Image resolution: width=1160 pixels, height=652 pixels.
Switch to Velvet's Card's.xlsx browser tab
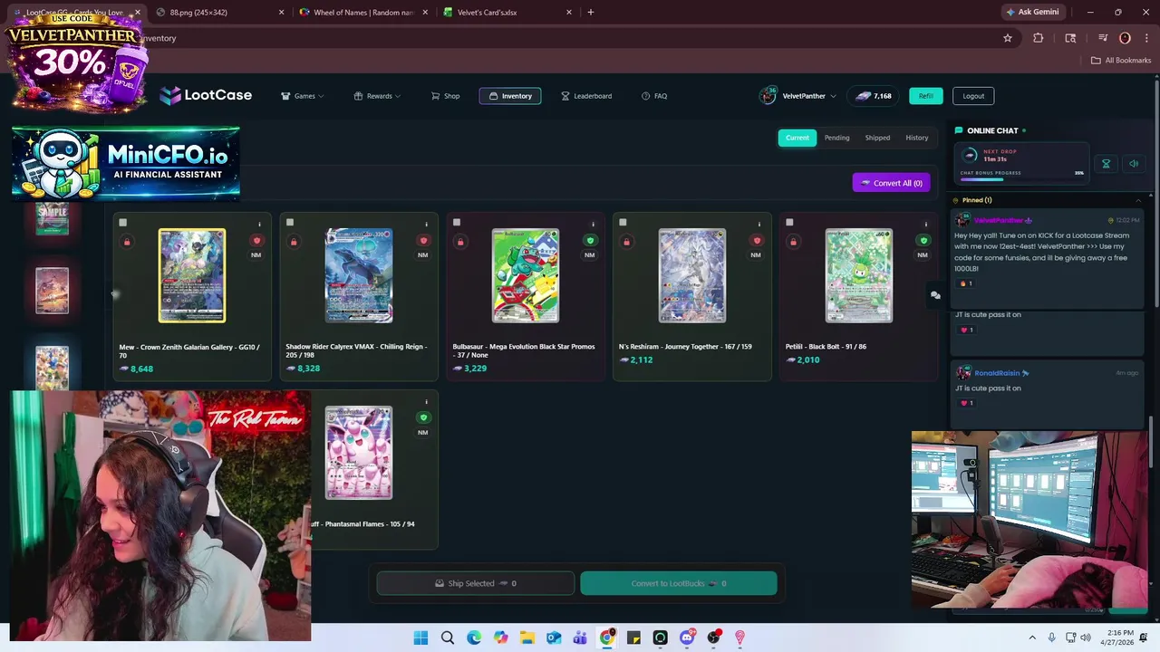pos(507,13)
